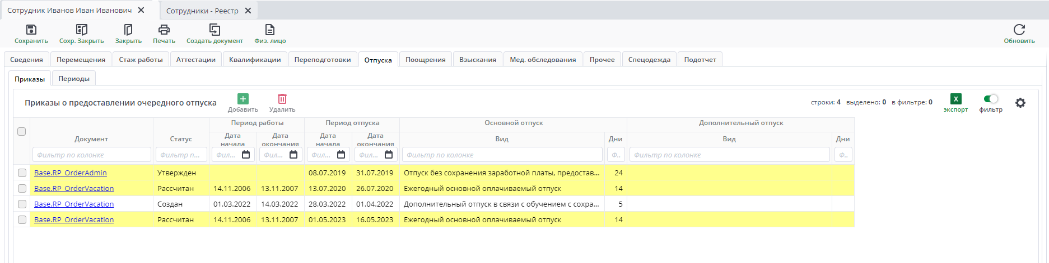
Task: Open Физ. лицо document icon
Action: 270,30
